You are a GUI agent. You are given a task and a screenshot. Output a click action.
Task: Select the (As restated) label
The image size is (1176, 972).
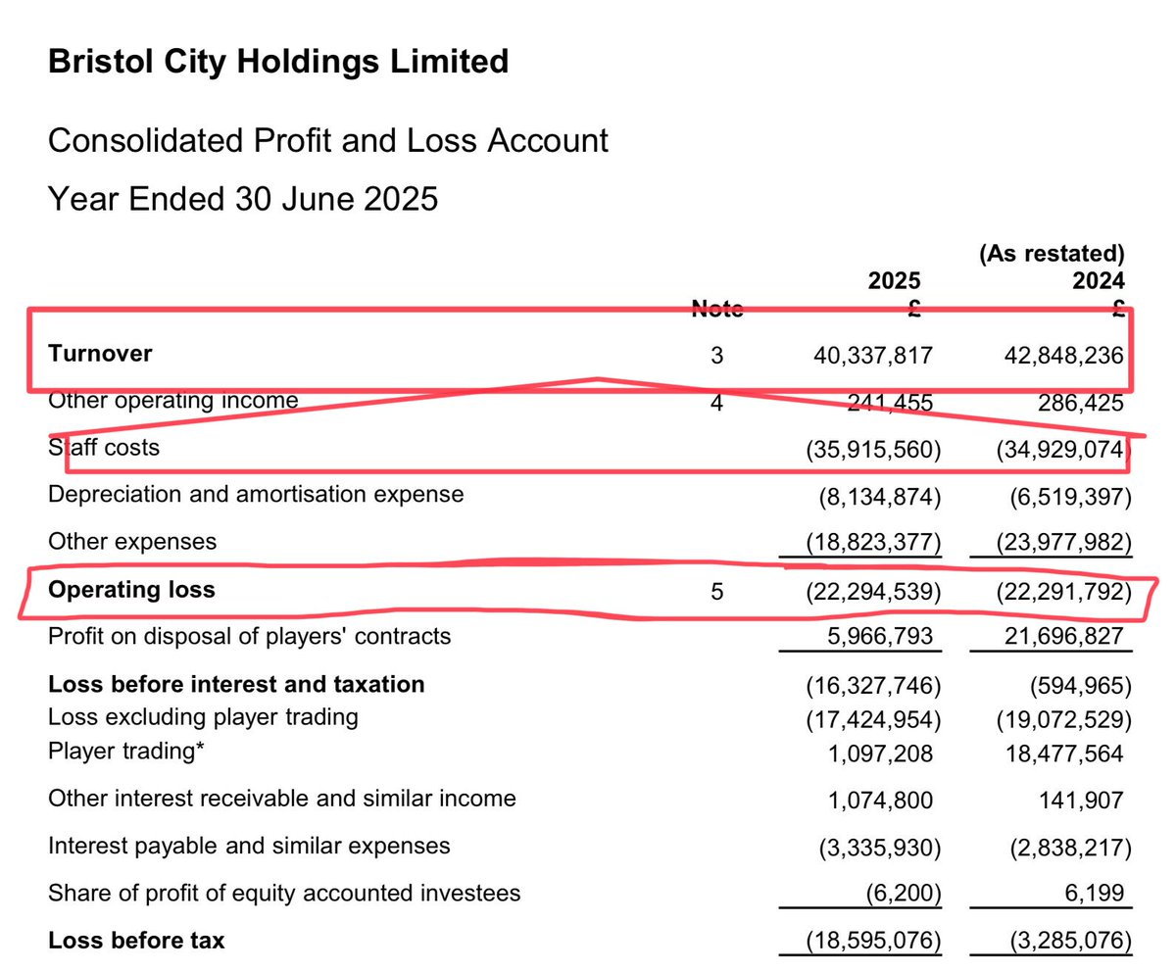pos(1052,255)
